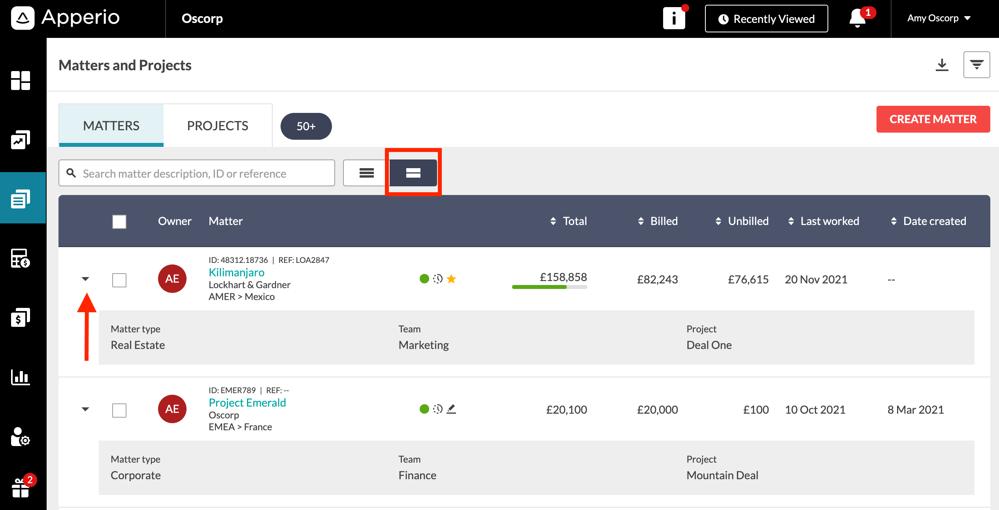Click the £76,615 unbilled amount
Viewport: 999px width, 510px height.
click(x=748, y=279)
